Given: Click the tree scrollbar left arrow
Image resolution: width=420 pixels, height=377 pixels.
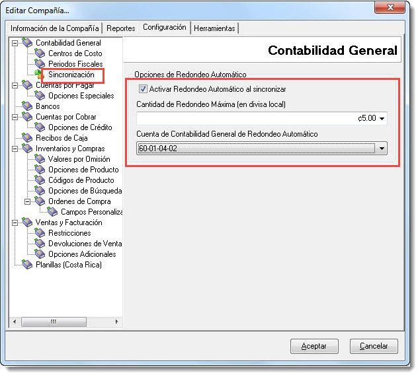Looking at the screenshot, I should click(x=15, y=322).
